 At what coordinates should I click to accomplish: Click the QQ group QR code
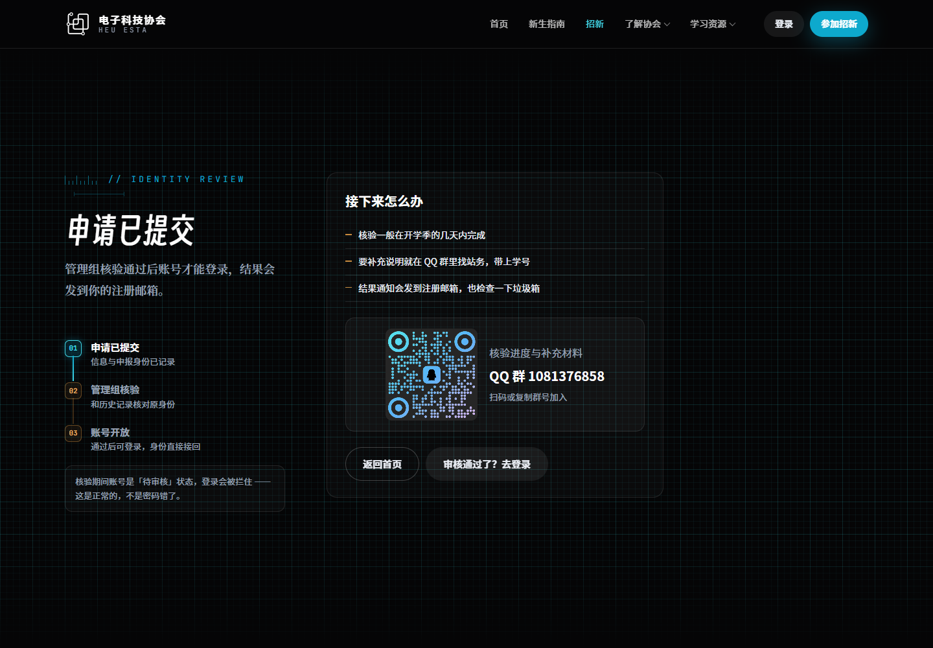point(432,375)
